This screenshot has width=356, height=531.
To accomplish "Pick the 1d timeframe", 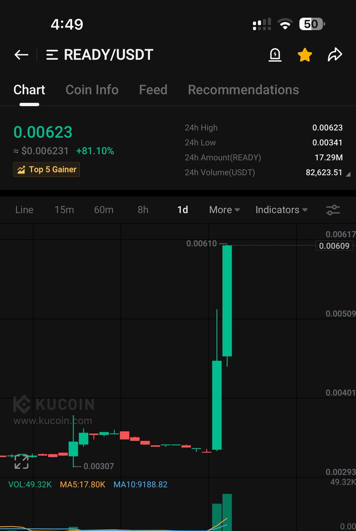I will tap(183, 210).
